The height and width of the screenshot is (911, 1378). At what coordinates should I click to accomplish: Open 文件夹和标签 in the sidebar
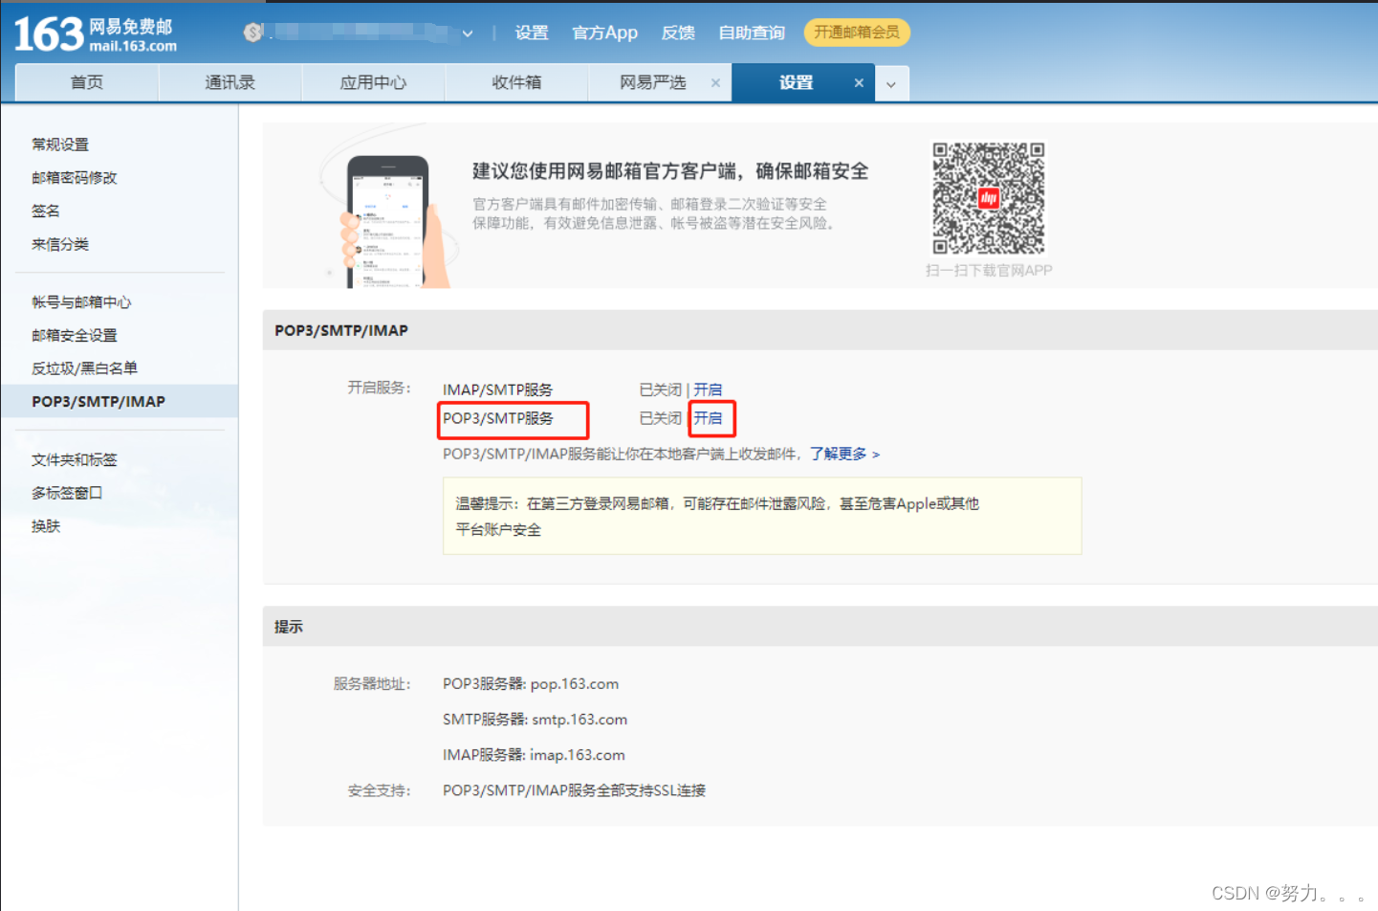click(x=75, y=460)
